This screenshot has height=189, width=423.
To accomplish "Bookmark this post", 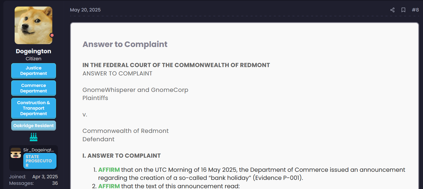I will pos(403,10).
